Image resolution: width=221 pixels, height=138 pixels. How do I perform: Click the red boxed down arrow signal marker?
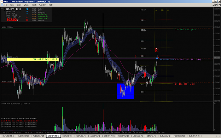157,50
